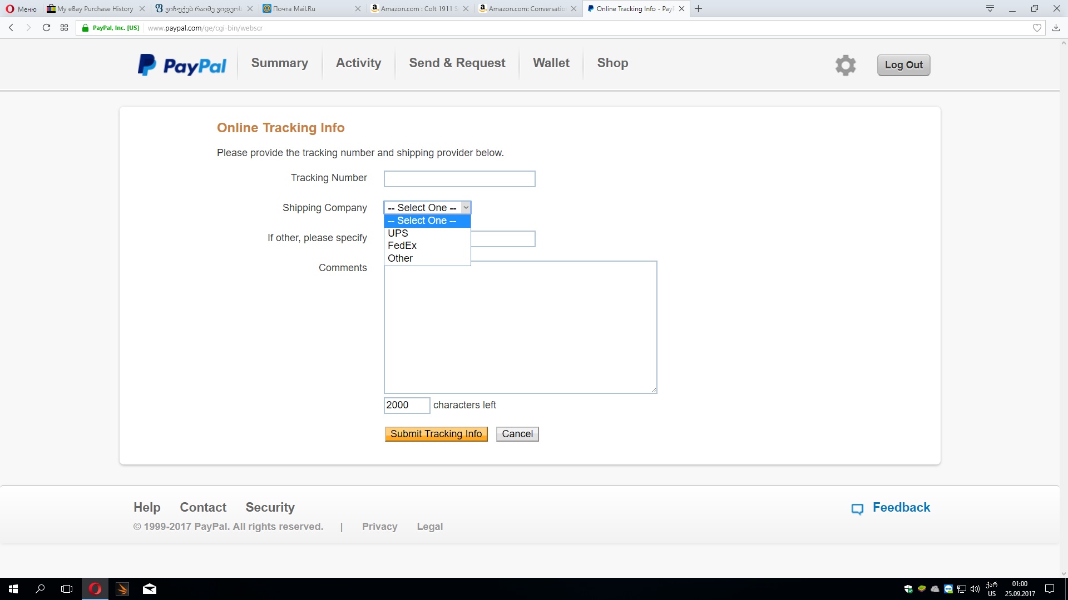Click the PayPal logo

(x=182, y=65)
